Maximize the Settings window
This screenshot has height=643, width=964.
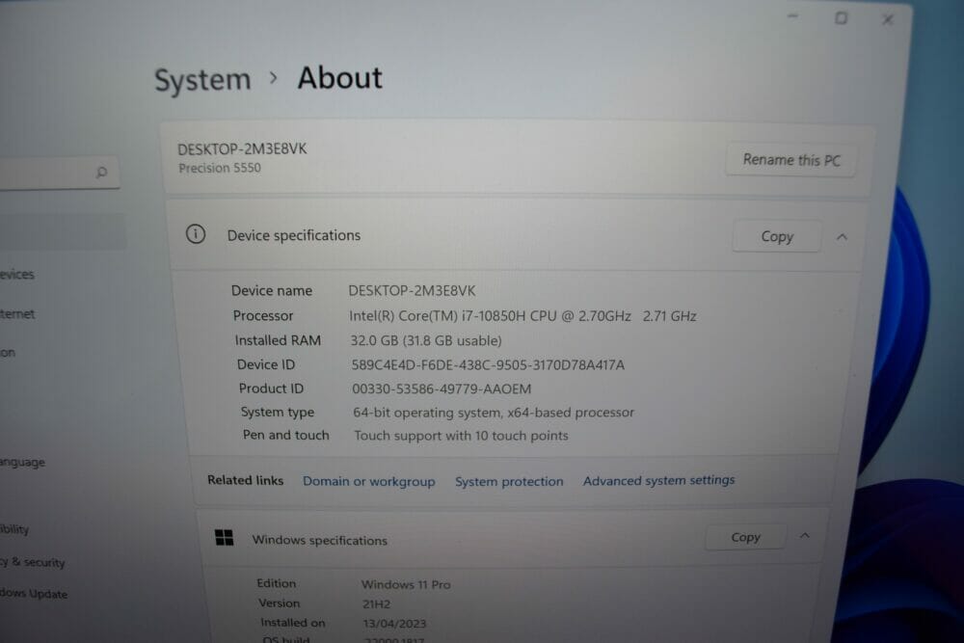click(x=841, y=18)
